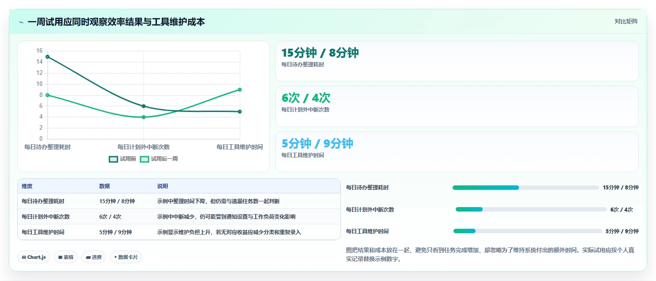Click x-axis label 每日工具维护时间 on chart
Image resolution: width=656 pixels, height=281 pixels.
click(240, 147)
